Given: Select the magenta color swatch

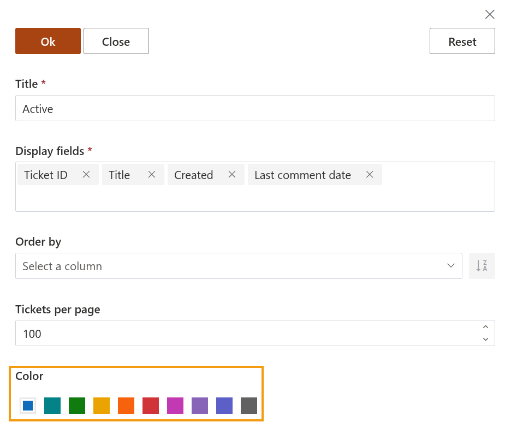Looking at the screenshot, I should [175, 405].
